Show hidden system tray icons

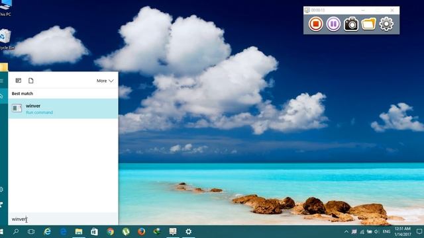coord(346,231)
